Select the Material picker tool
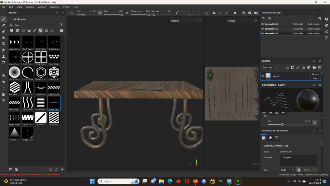Viewport: 330px width, 186px height. tap(3, 62)
